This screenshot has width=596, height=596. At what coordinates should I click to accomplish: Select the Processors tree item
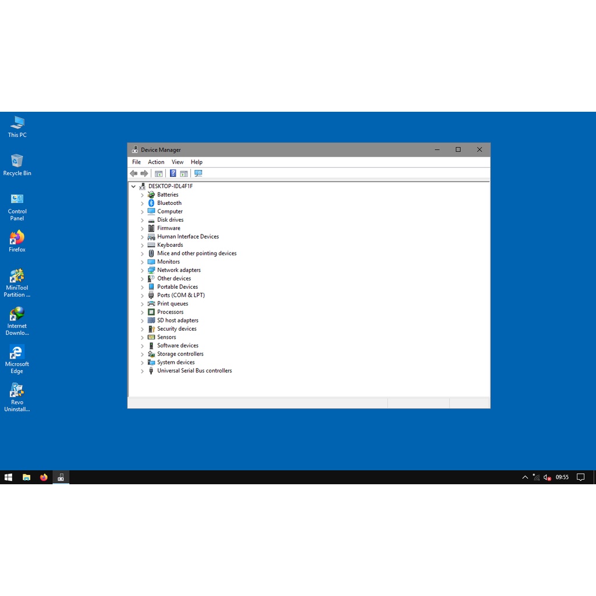170,312
